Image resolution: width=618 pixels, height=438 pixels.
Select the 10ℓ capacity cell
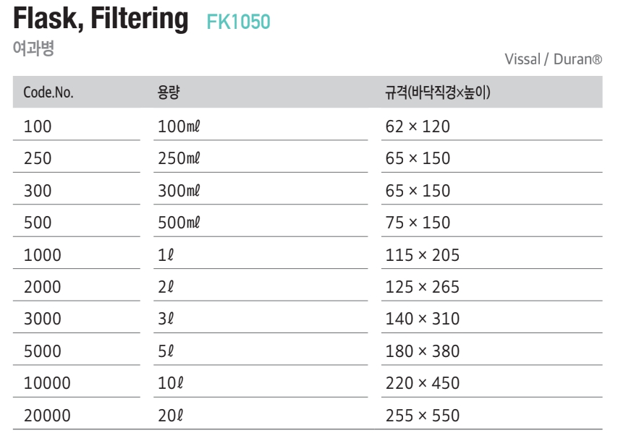click(170, 383)
